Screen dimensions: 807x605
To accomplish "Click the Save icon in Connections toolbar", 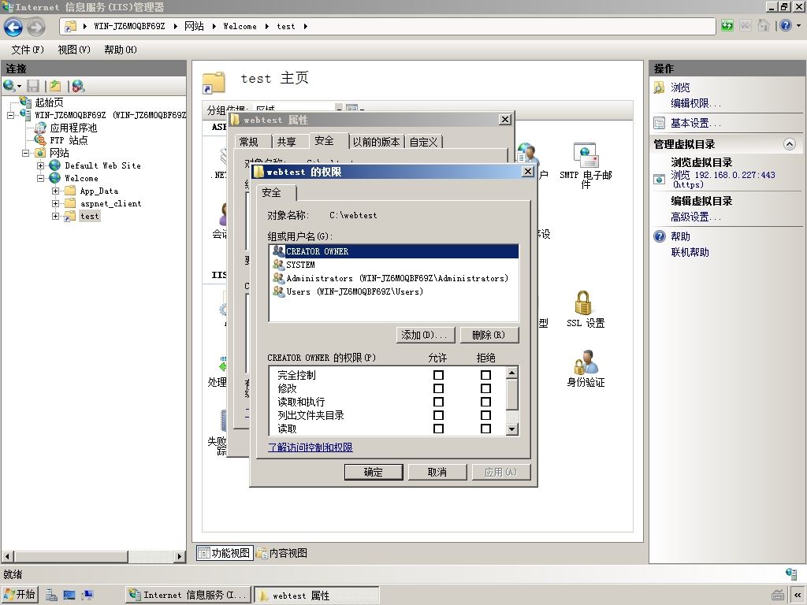I will (33, 86).
